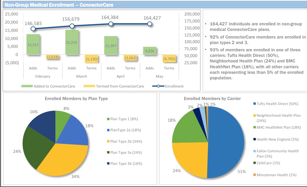The width and height of the screenshot is (307, 187).
Task: Click the Enrolled Members by Carrier chart title
Action: (x=212, y=99)
